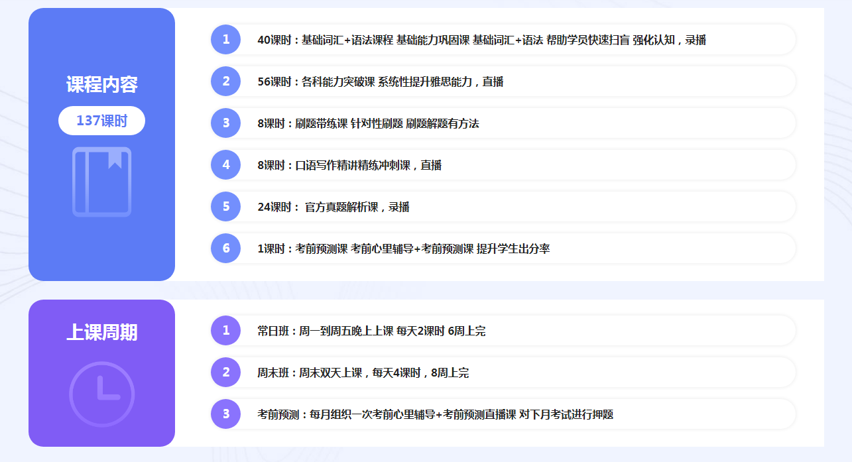Click number 1 circle beside 40课时 row

226,39
